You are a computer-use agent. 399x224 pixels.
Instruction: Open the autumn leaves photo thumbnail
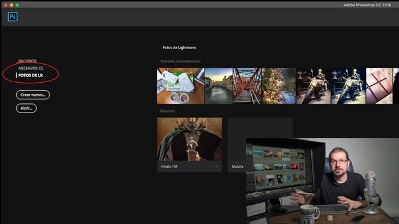pos(279,86)
